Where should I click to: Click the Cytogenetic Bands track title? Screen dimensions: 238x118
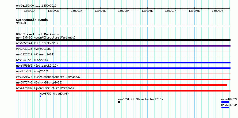point(32,20)
